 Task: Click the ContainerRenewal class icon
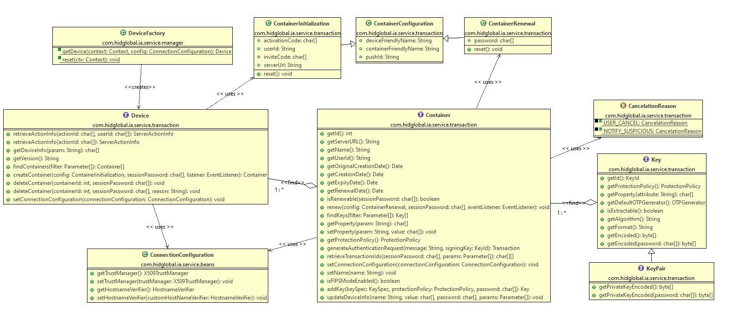click(483, 23)
